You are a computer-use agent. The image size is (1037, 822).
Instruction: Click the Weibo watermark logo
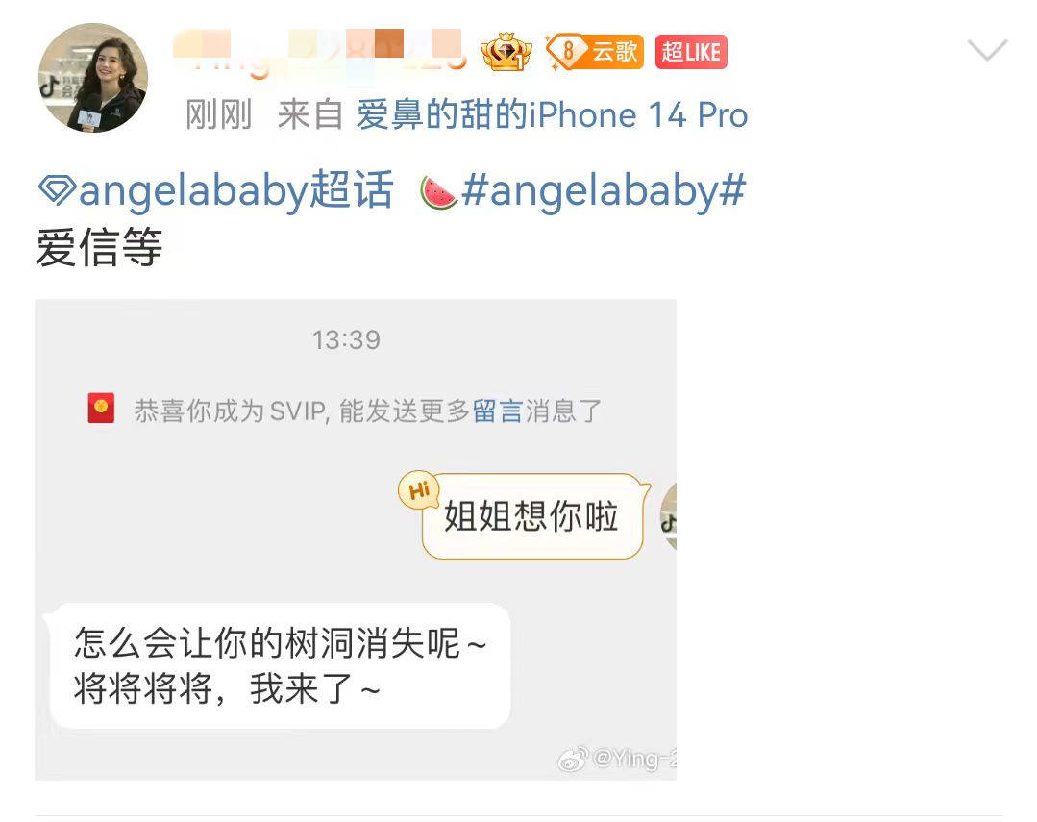click(x=574, y=760)
